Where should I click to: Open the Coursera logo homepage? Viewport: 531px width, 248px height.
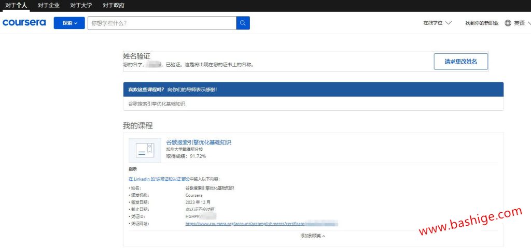click(24, 23)
